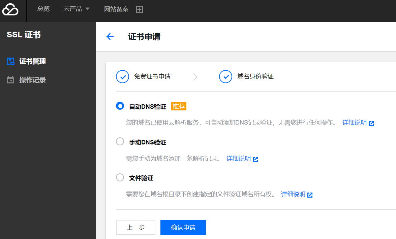396x239 pixels.
Task: Open the 云产品 menu
Action: pyautogui.click(x=73, y=9)
